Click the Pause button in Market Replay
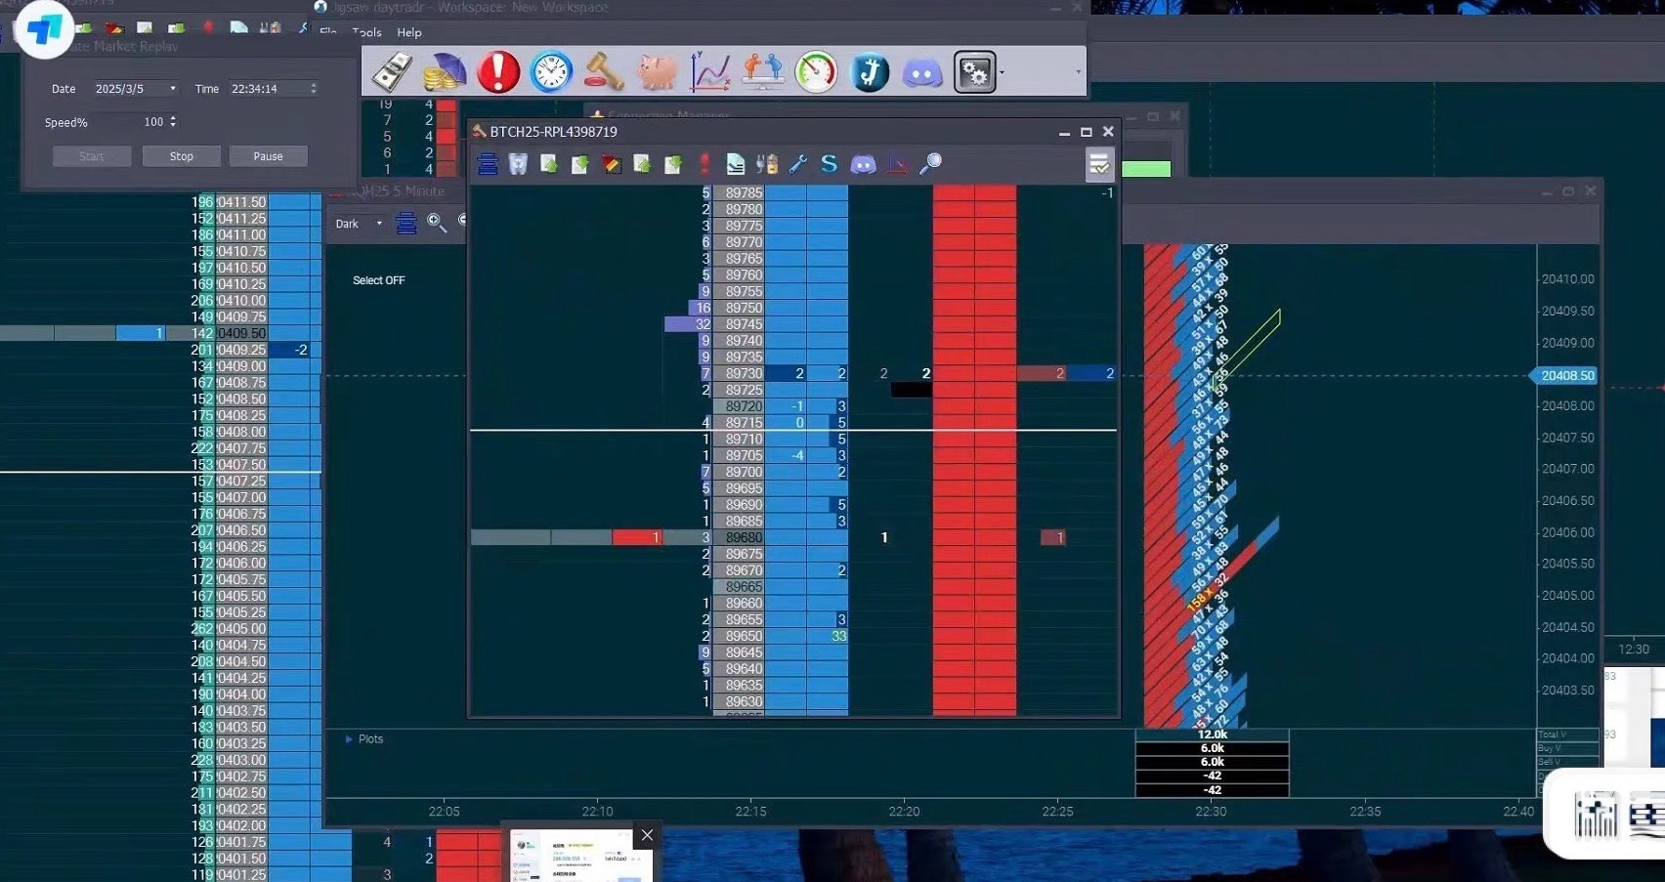Image resolution: width=1665 pixels, height=882 pixels. pos(268,156)
